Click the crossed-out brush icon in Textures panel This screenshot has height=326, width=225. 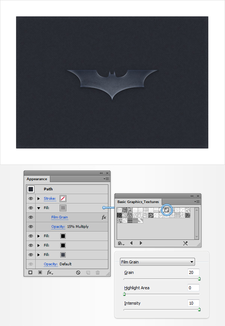(x=186, y=243)
